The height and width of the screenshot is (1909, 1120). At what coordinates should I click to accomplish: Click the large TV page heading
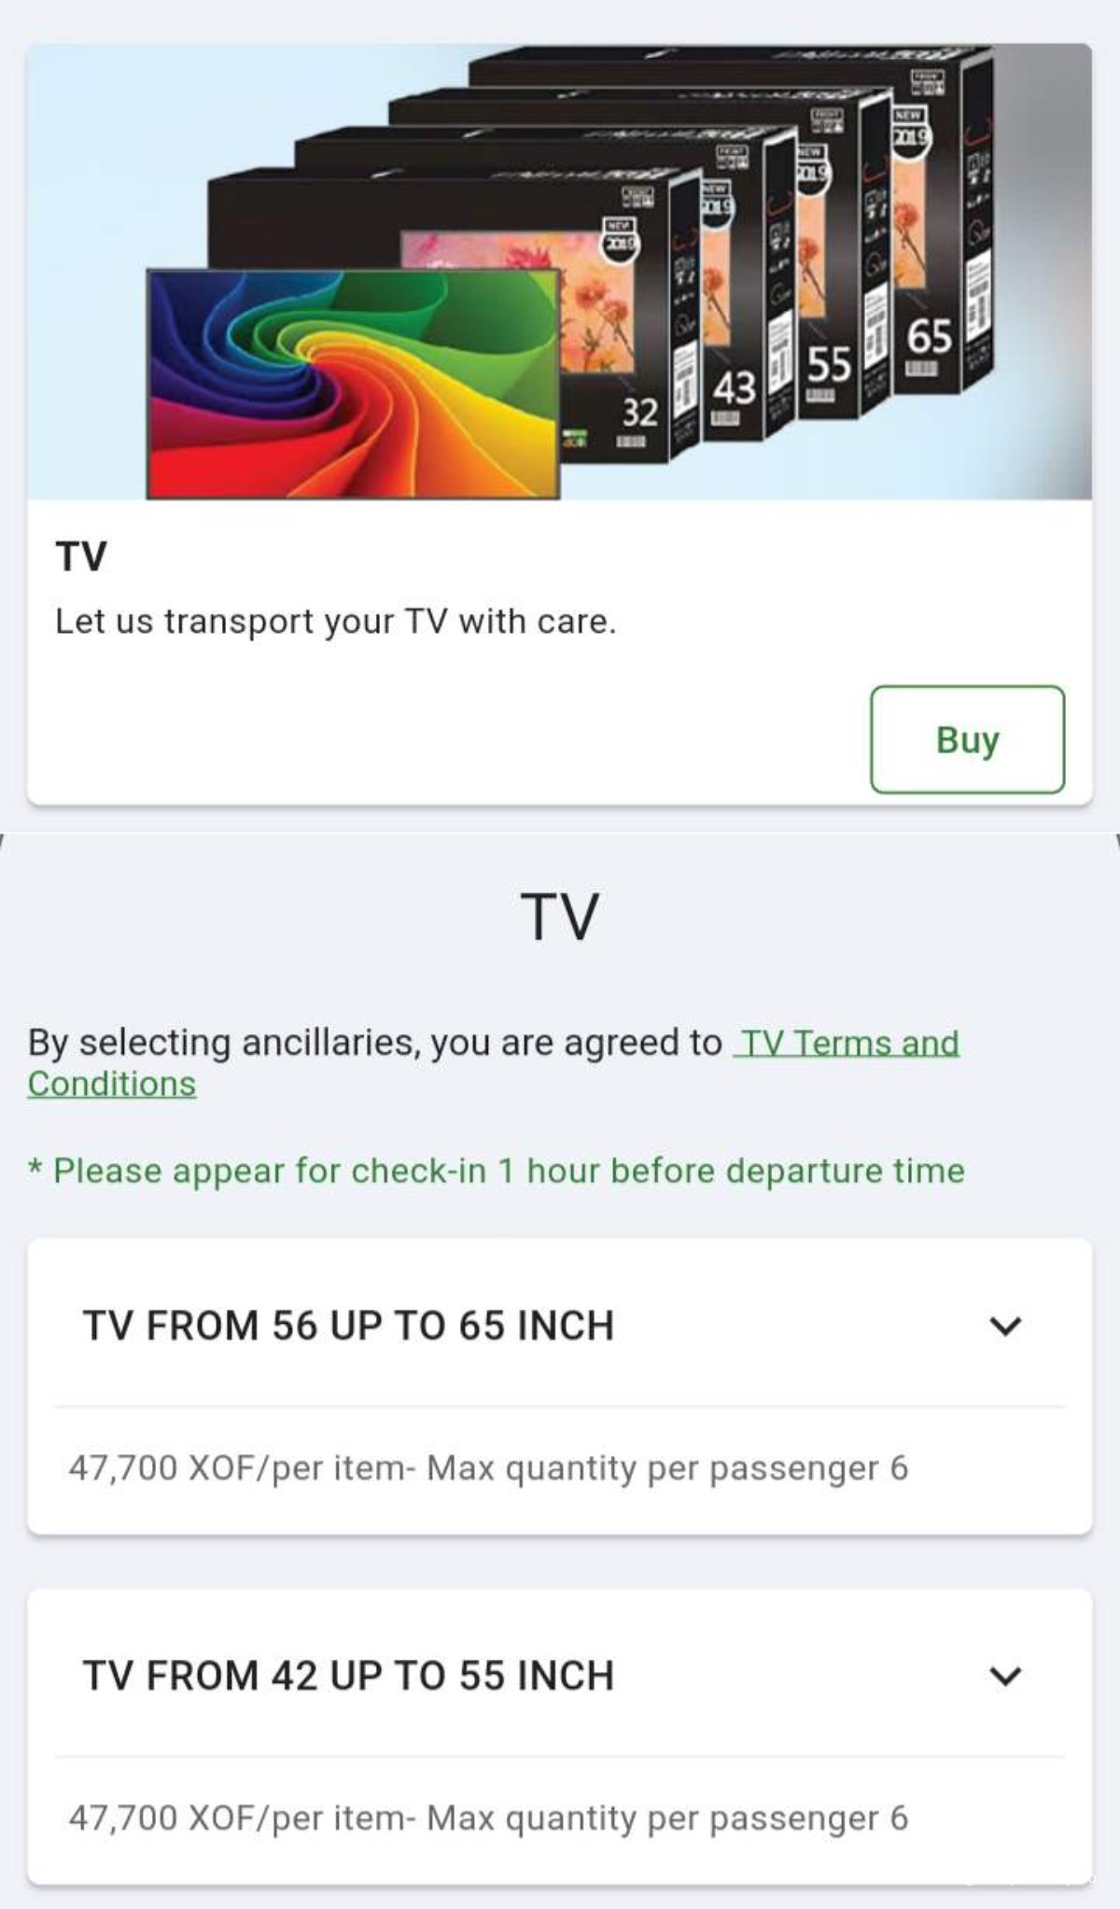tap(559, 917)
